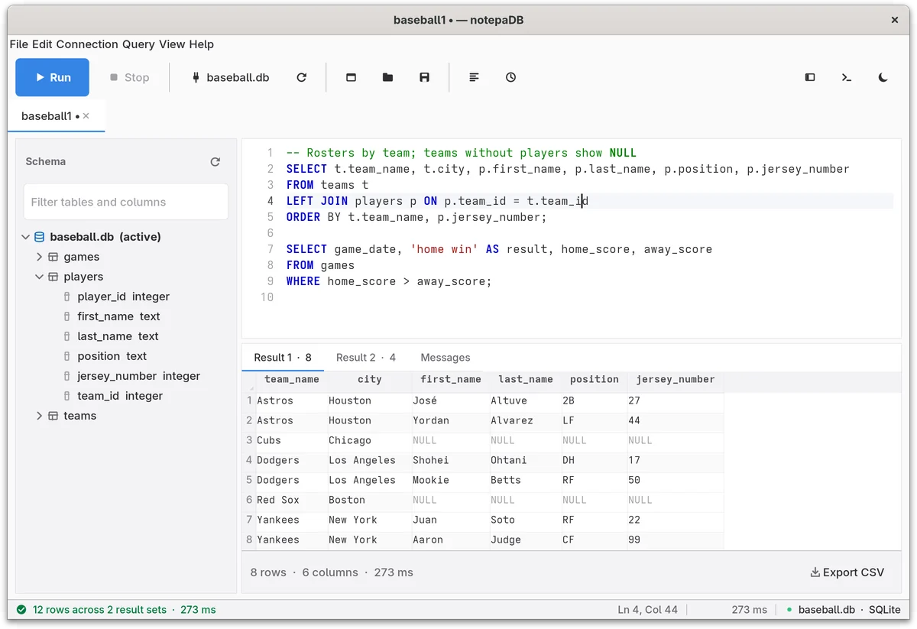Format the SQL with the align icon
The image size is (917, 629).
tap(474, 77)
